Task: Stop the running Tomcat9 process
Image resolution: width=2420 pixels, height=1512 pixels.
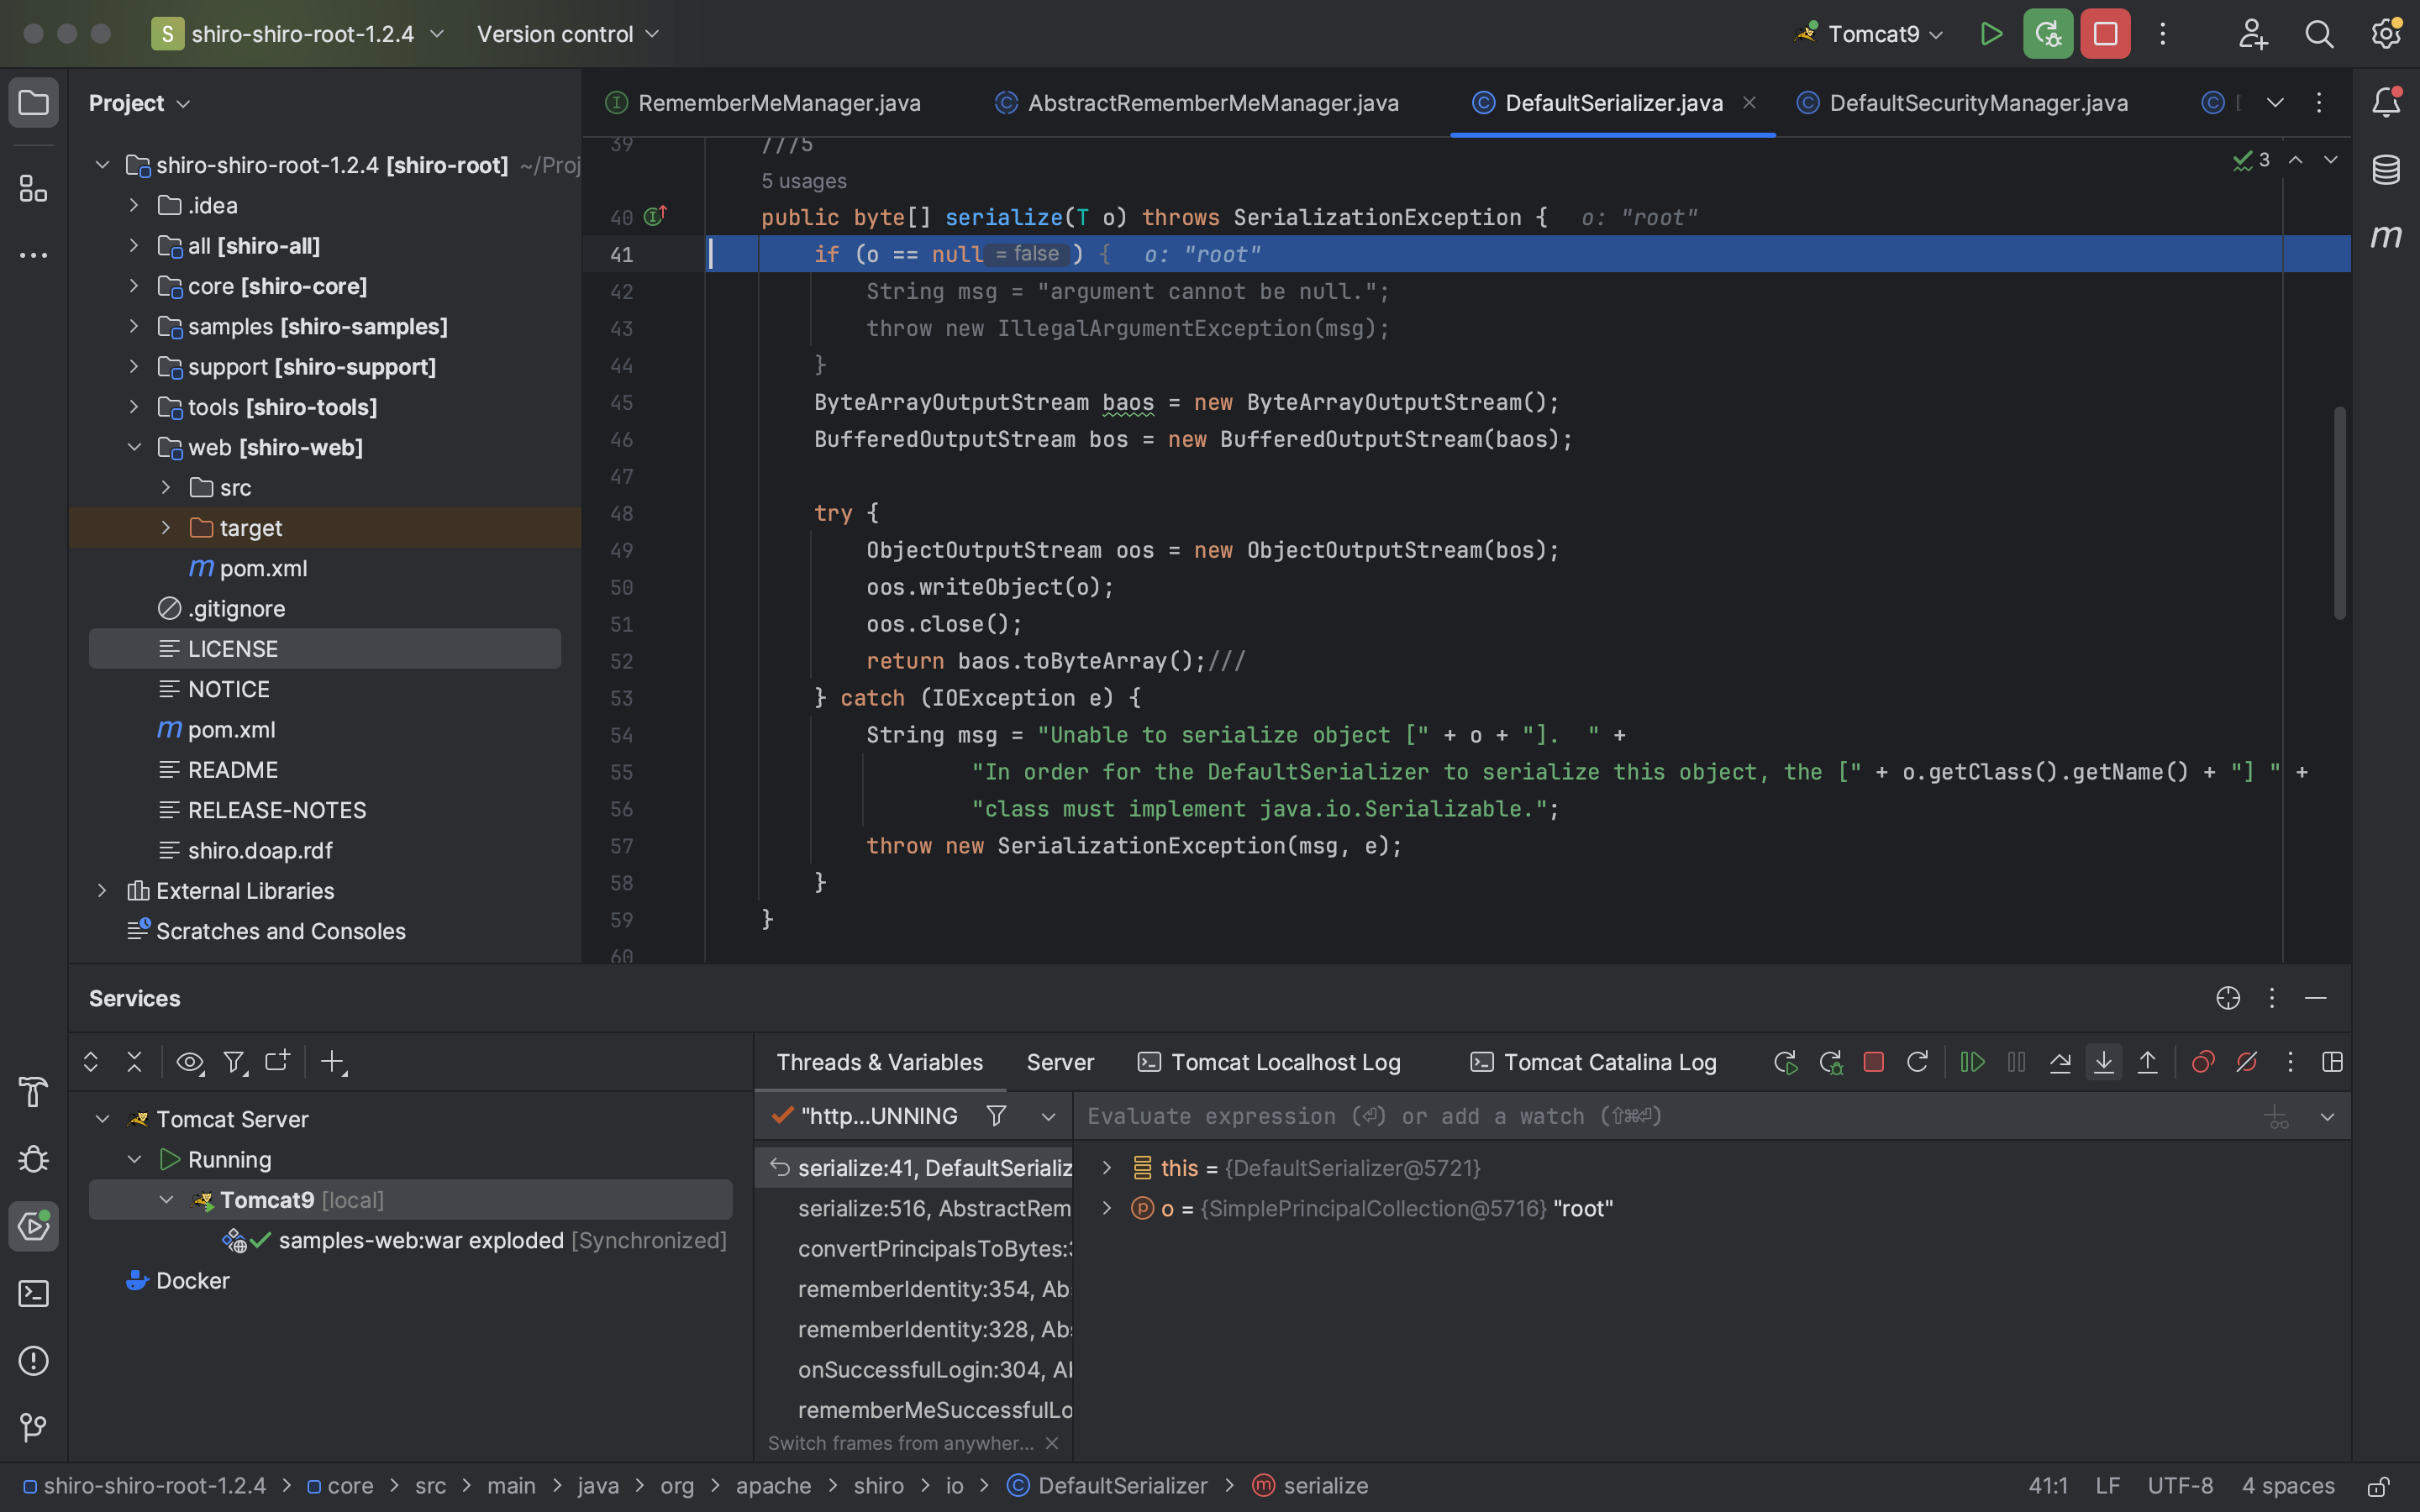Action: point(2105,34)
